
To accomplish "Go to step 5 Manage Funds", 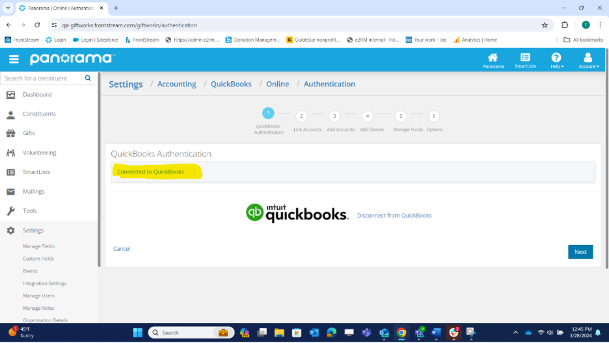I will click(x=401, y=116).
